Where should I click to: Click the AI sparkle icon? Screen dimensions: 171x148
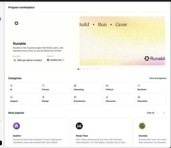(11, 85)
